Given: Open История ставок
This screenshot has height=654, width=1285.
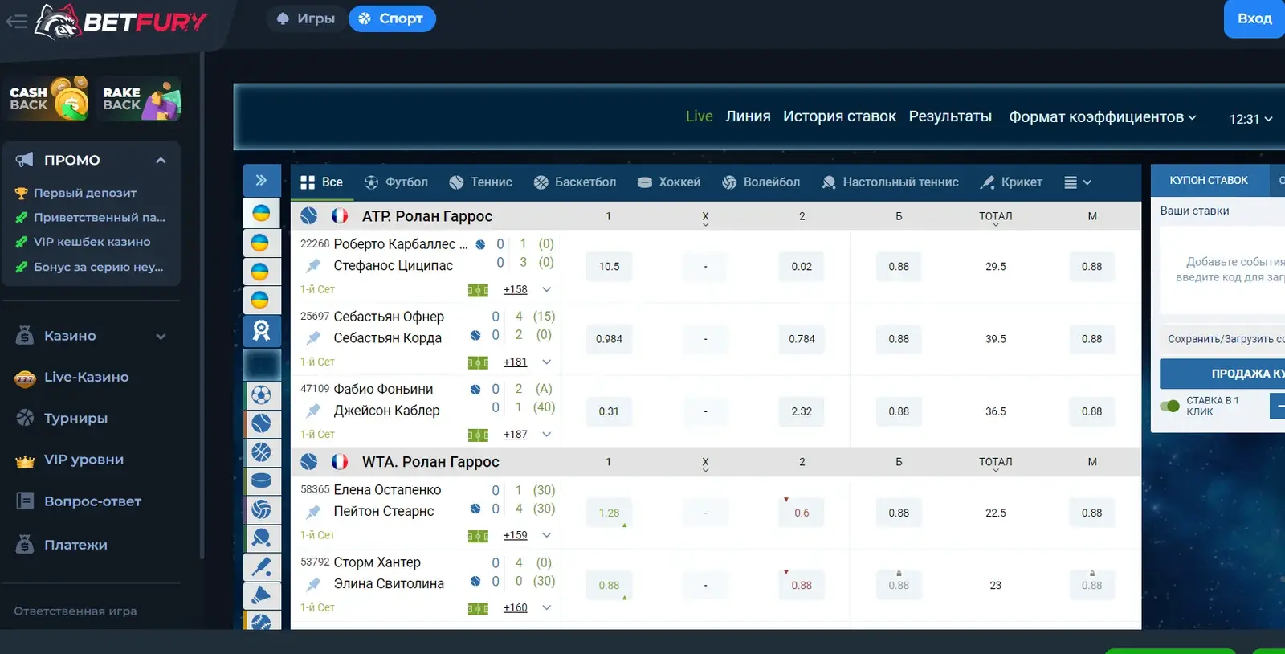Looking at the screenshot, I should point(839,116).
